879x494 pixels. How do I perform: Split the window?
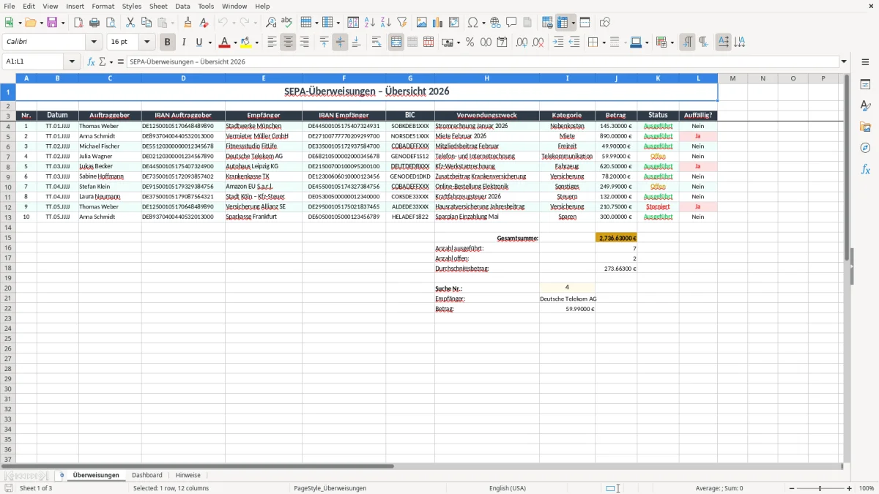[585, 23]
